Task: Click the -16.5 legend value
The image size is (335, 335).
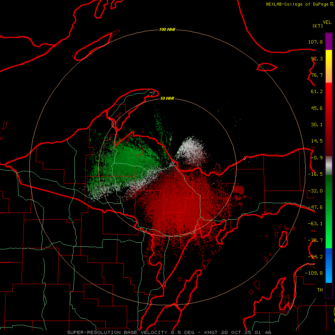Action: coord(315,174)
